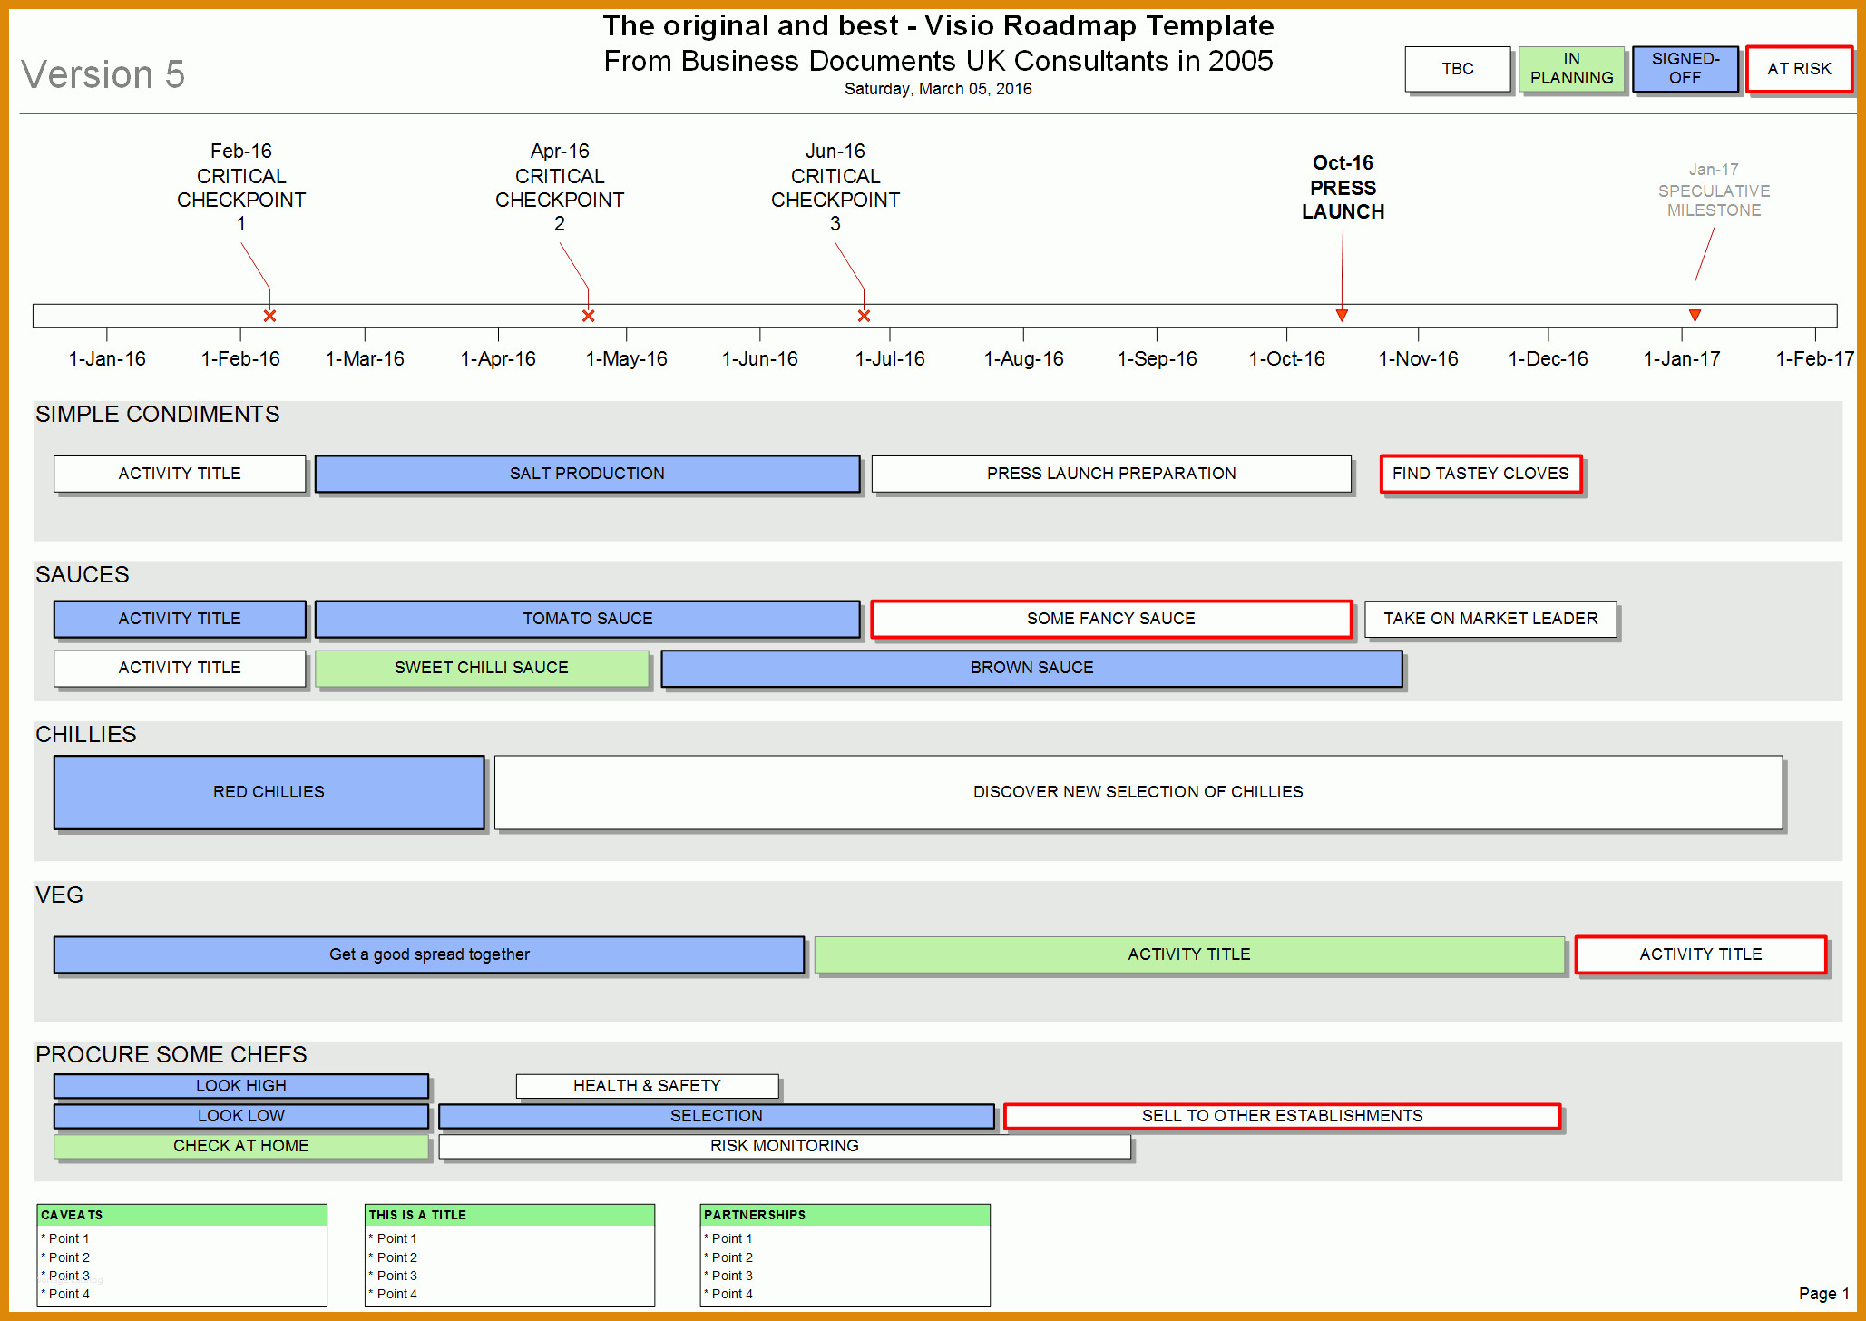The width and height of the screenshot is (1866, 1321).
Task: Click the PARTNERSHIPS box header
Action: (x=845, y=1215)
